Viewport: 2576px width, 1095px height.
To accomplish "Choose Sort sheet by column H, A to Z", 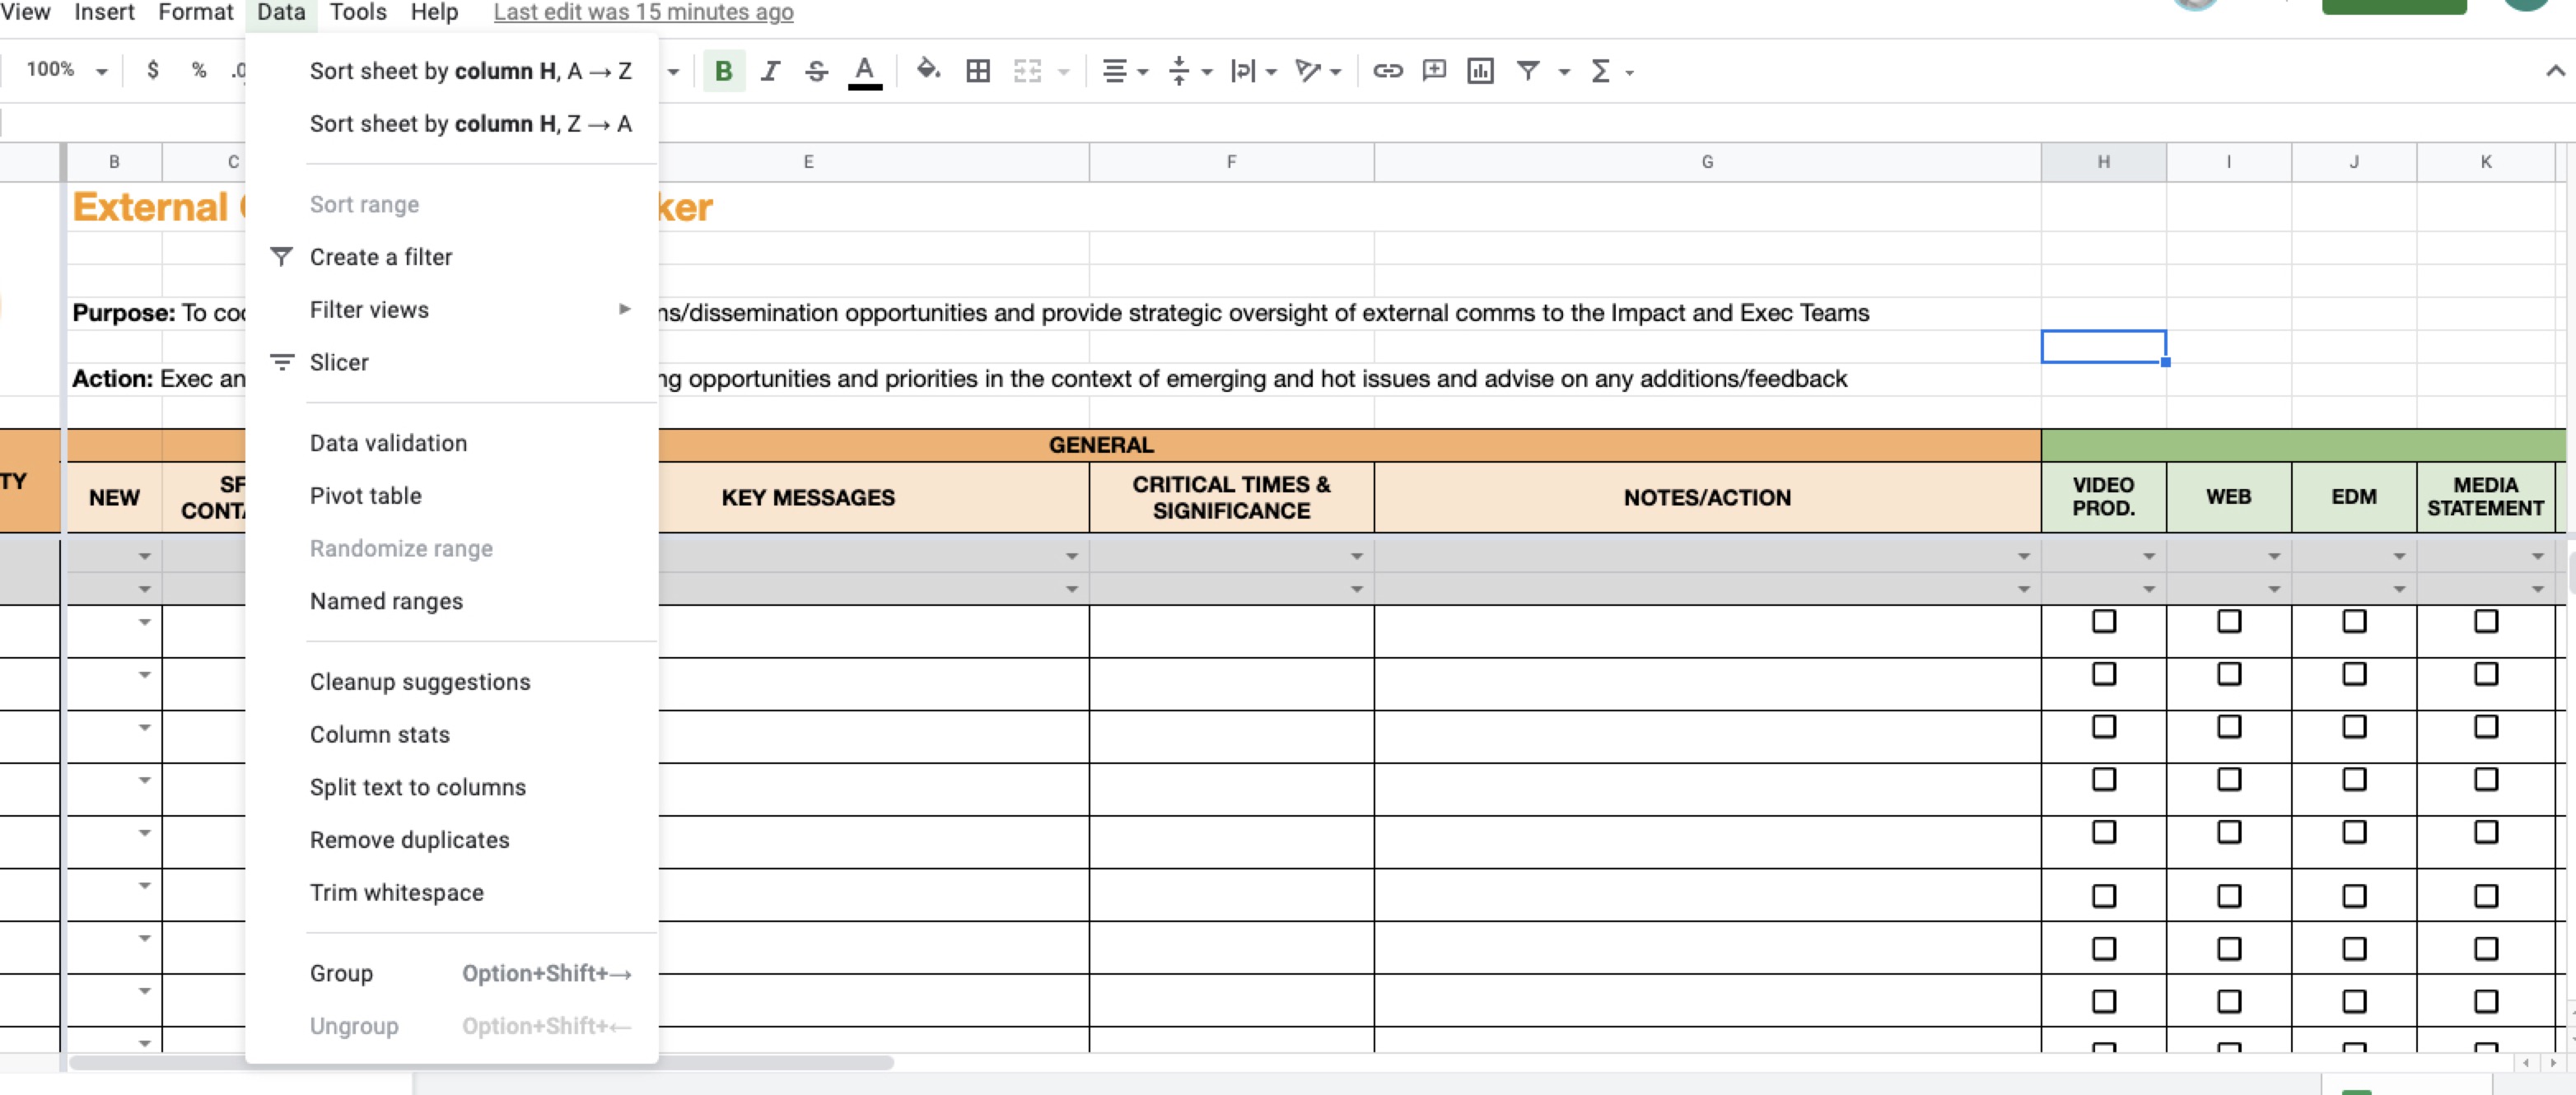I will pos(470,70).
